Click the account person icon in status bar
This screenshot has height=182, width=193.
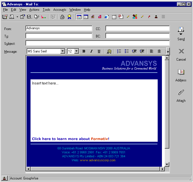click(x=5, y=178)
